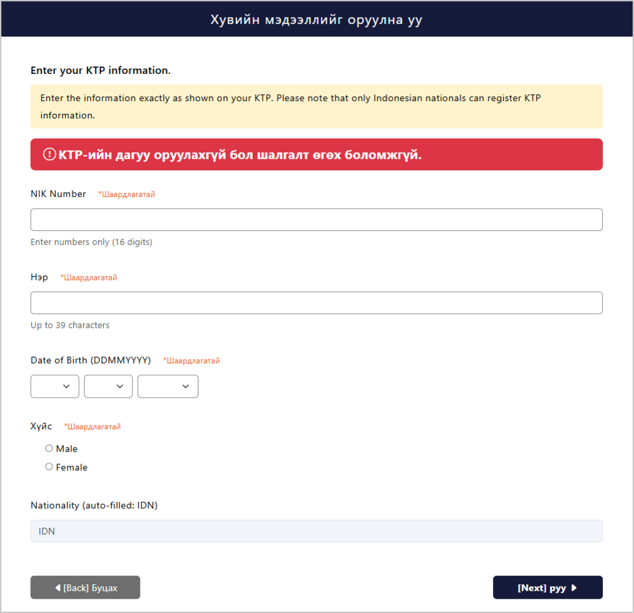Click the red KTP warning banner text
The height and width of the screenshot is (613, 634).
tap(240, 155)
